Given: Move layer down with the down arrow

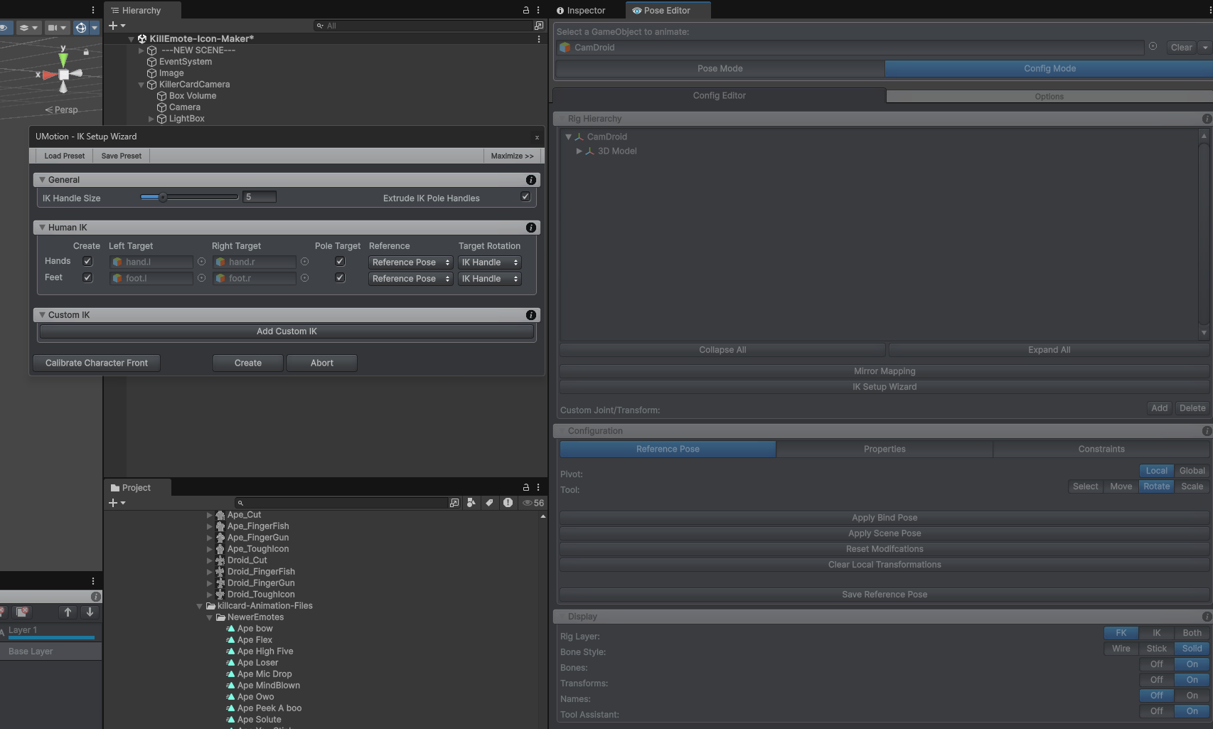Looking at the screenshot, I should pyautogui.click(x=90, y=612).
